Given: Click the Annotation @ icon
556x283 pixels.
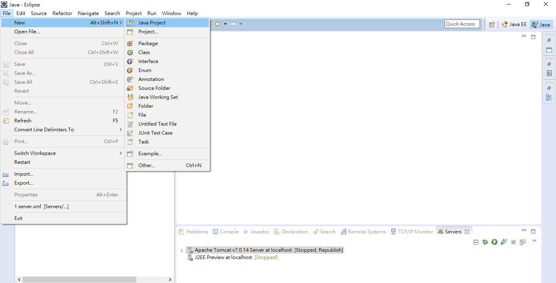Looking at the screenshot, I should [x=130, y=79].
